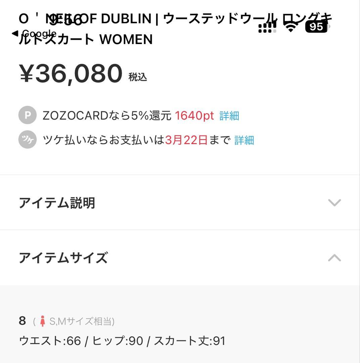Tap the O'NEIL OF DUBLIN product title

[x=175, y=29]
